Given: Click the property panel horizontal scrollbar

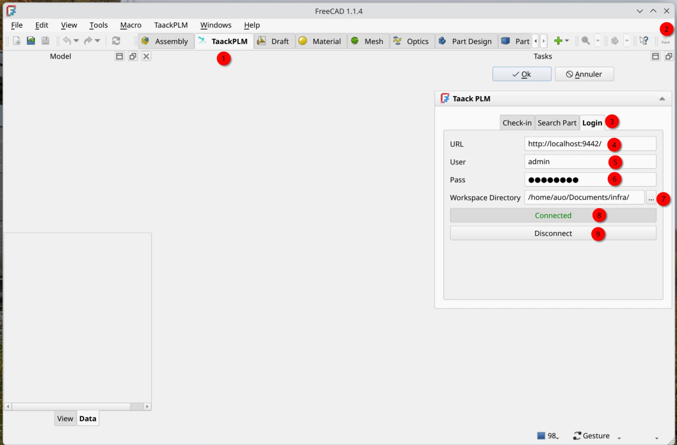Looking at the screenshot, I should (78, 406).
